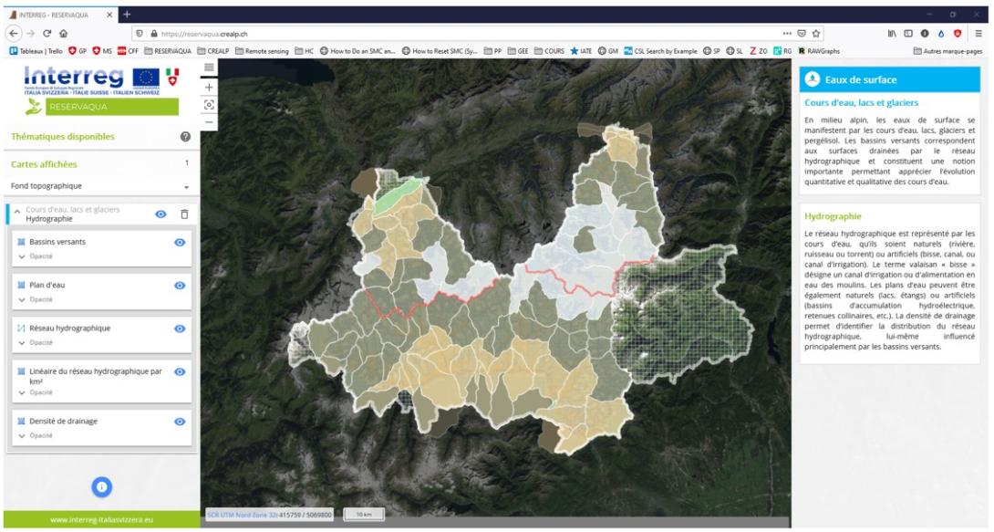Click the zoom-in plus icon on the map
Image resolution: width=994 pixels, height=532 pixels.
pos(211,88)
